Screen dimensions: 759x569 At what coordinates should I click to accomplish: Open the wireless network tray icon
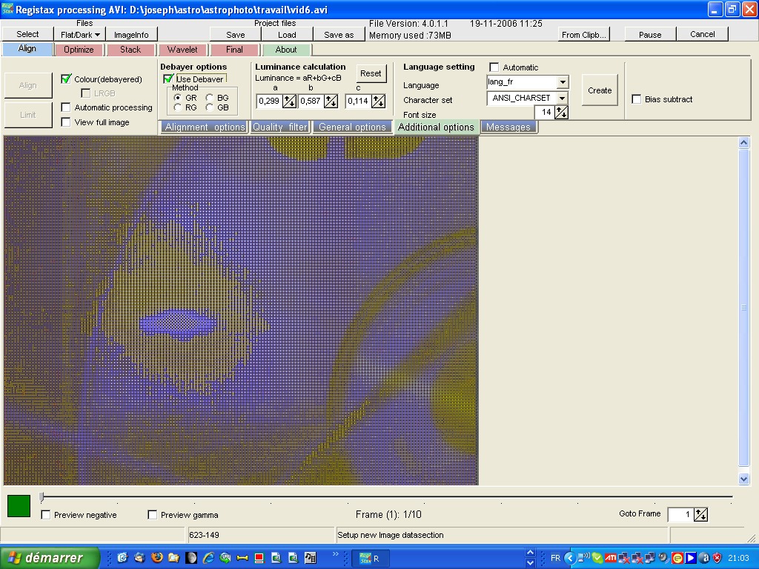[584, 559]
